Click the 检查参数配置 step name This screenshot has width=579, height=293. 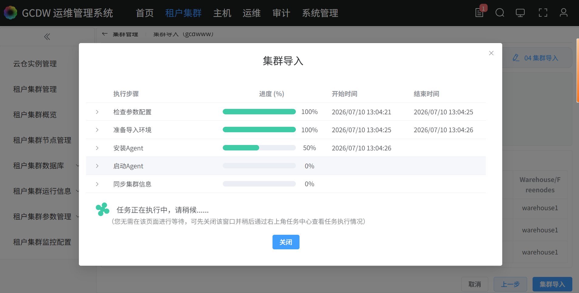[x=132, y=112]
